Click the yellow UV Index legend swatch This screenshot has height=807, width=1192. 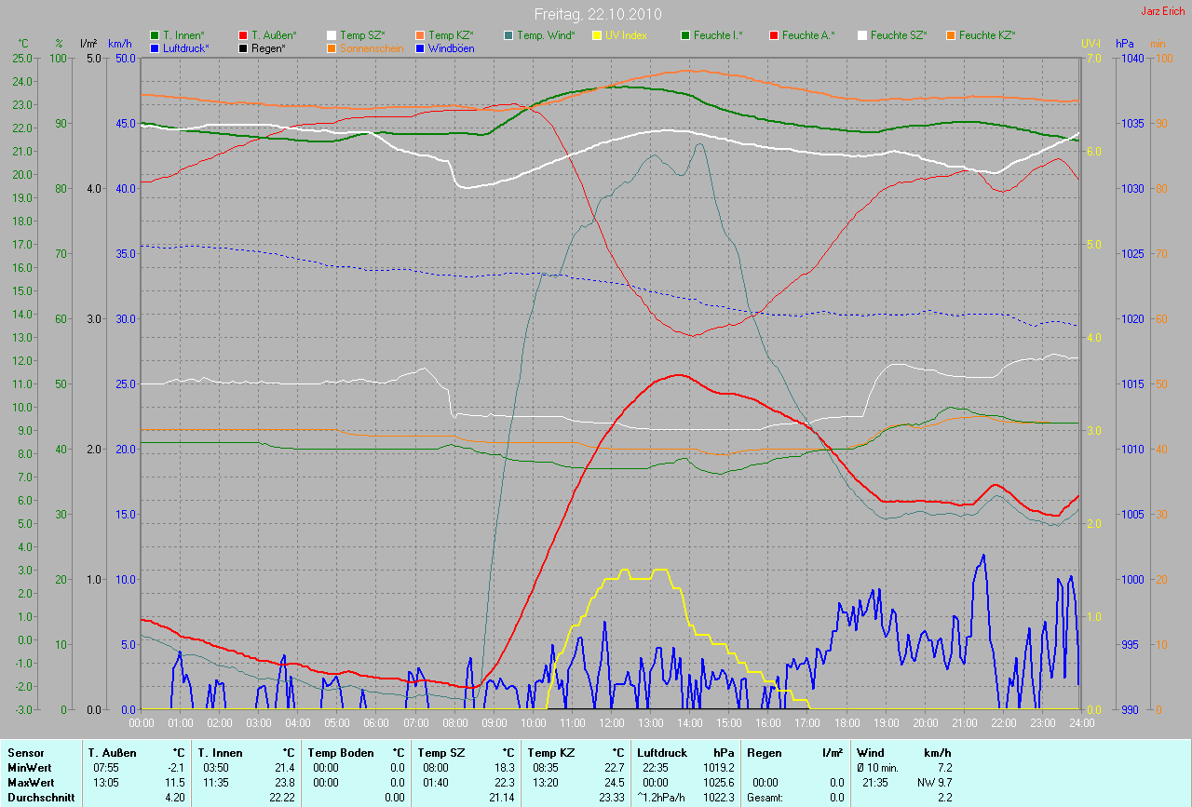[x=597, y=35]
